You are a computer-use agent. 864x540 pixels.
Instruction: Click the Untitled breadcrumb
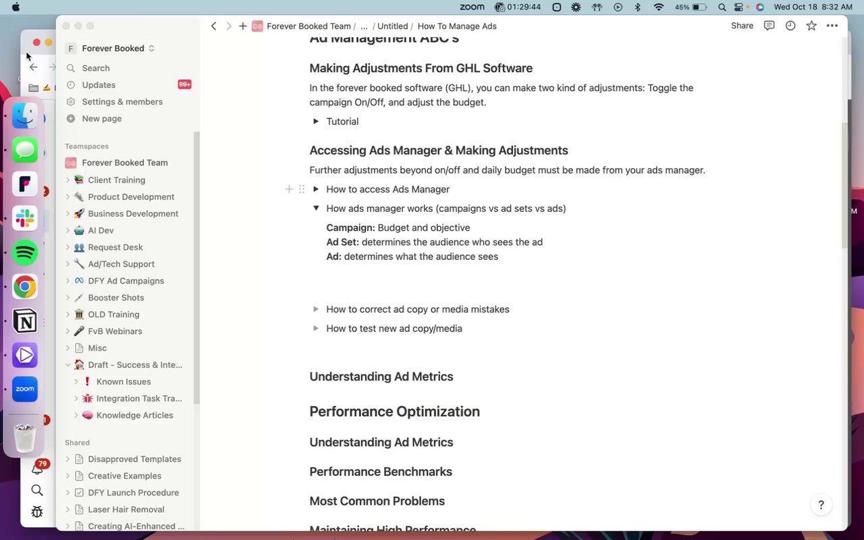tap(392, 26)
